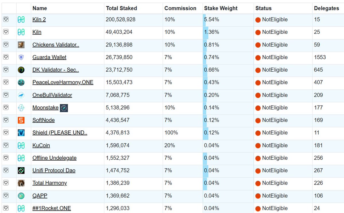The height and width of the screenshot is (213, 344).
Task: Click the badge icon next to Moonstake
Action: pos(64,108)
